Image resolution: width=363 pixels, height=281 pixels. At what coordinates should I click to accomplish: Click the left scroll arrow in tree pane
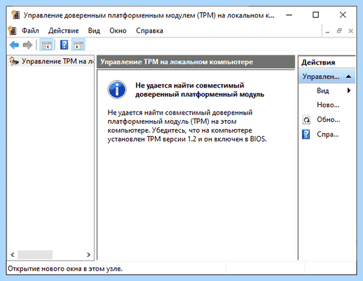[13, 254]
